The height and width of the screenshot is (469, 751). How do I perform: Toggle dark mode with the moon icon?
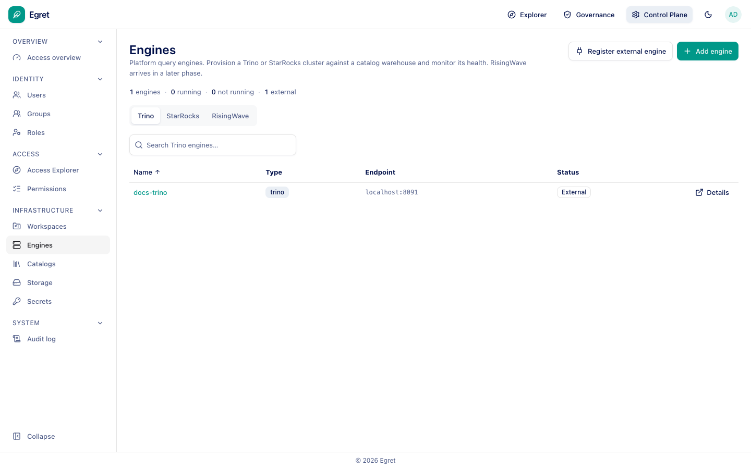coord(708,15)
